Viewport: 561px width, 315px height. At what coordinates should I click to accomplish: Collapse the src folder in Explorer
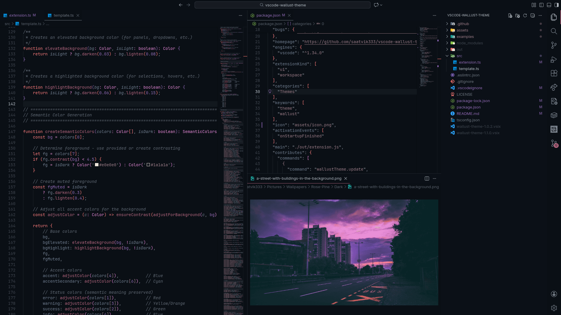[447, 56]
